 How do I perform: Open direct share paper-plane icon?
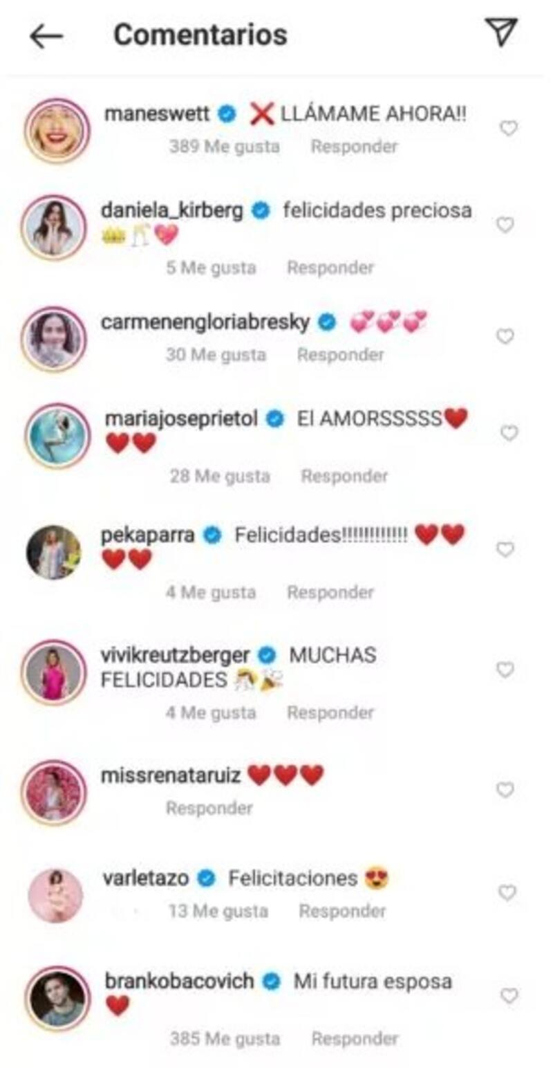501,33
